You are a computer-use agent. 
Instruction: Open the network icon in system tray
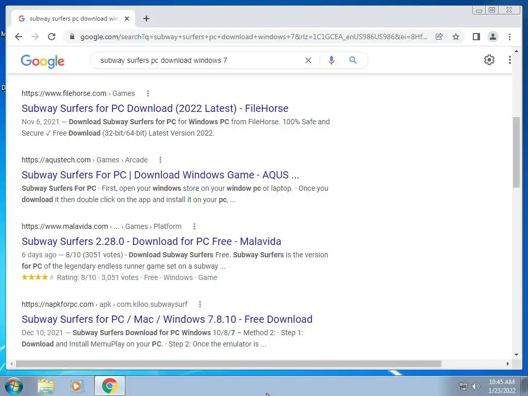point(464,386)
